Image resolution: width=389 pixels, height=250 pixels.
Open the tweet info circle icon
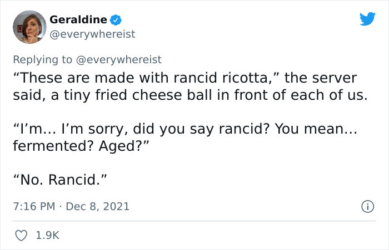click(x=367, y=207)
